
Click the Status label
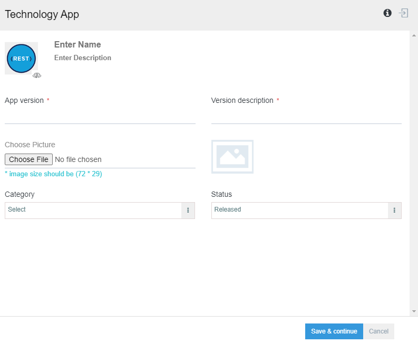tap(221, 194)
